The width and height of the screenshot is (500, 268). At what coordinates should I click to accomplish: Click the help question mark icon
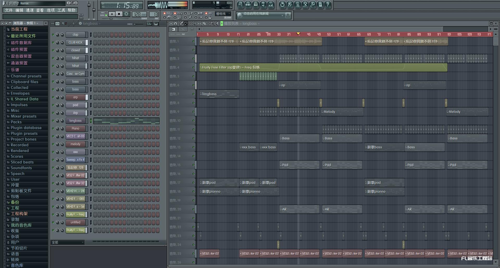coord(328,5)
